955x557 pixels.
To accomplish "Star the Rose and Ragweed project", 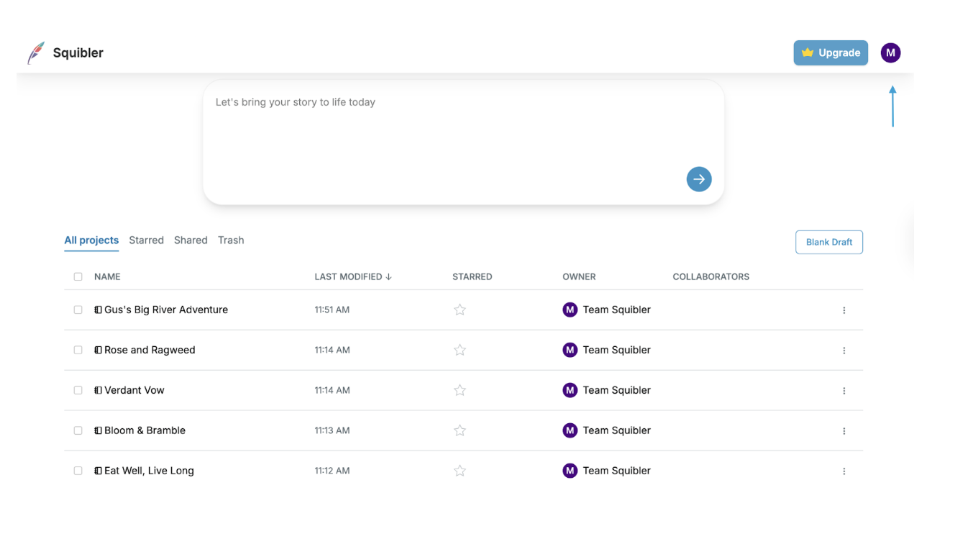I will (x=460, y=350).
